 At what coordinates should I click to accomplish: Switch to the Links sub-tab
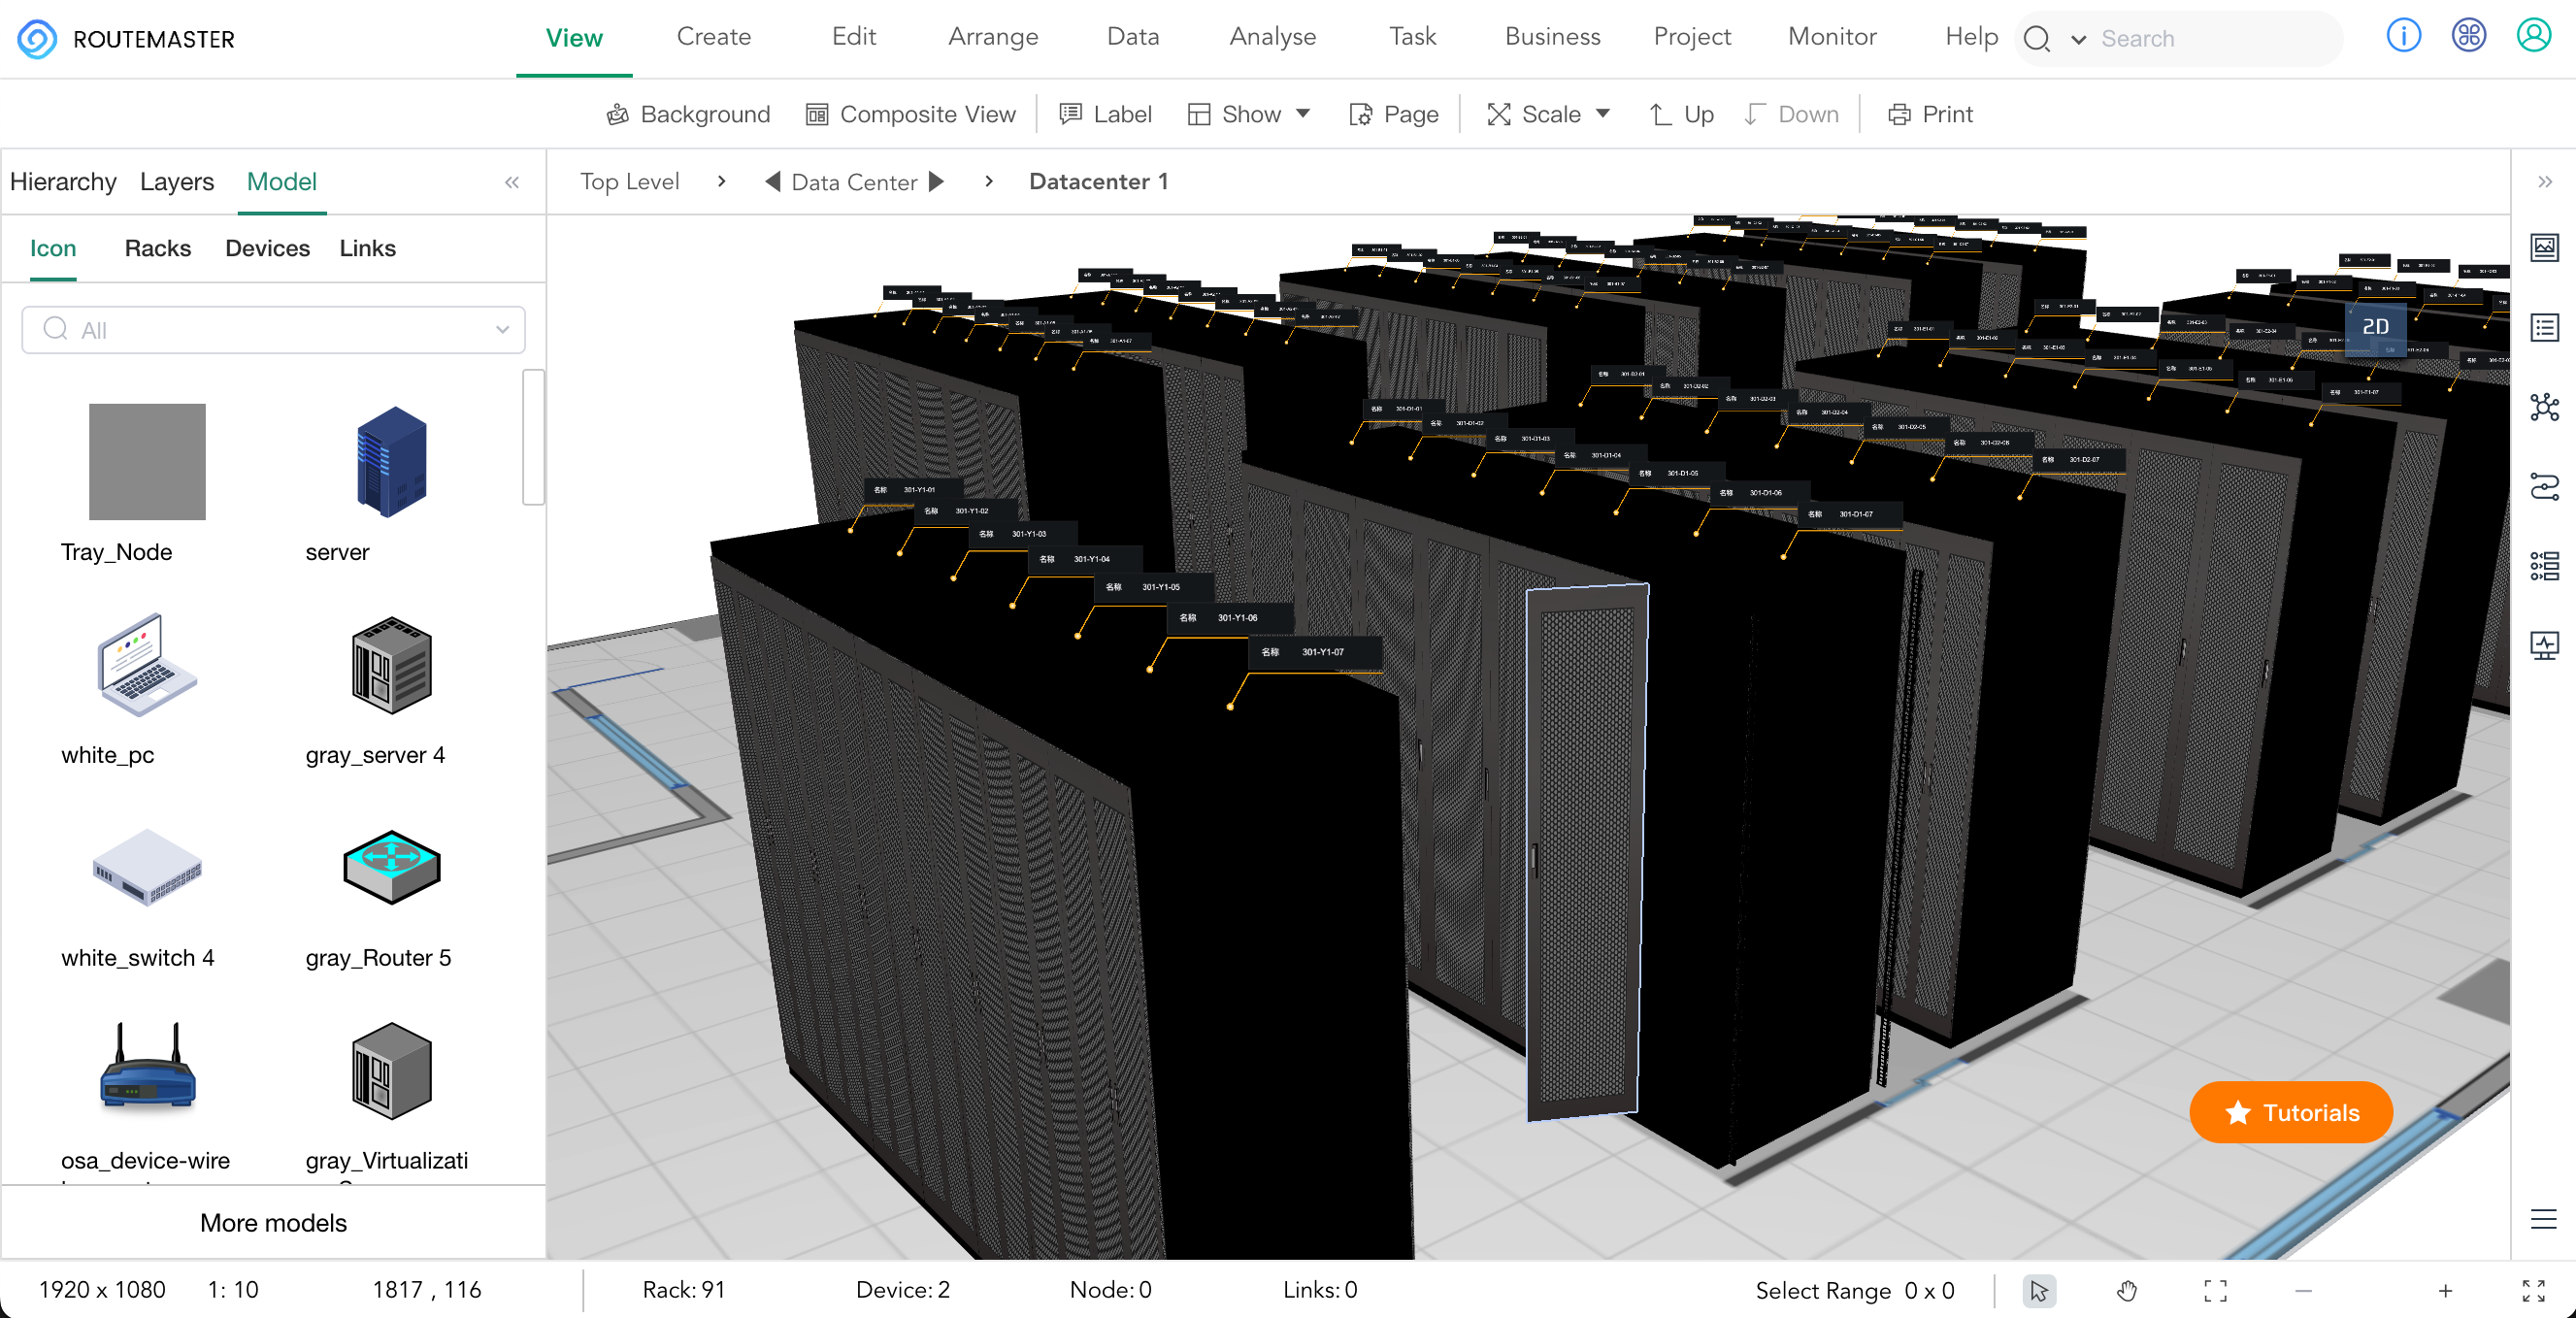[367, 248]
